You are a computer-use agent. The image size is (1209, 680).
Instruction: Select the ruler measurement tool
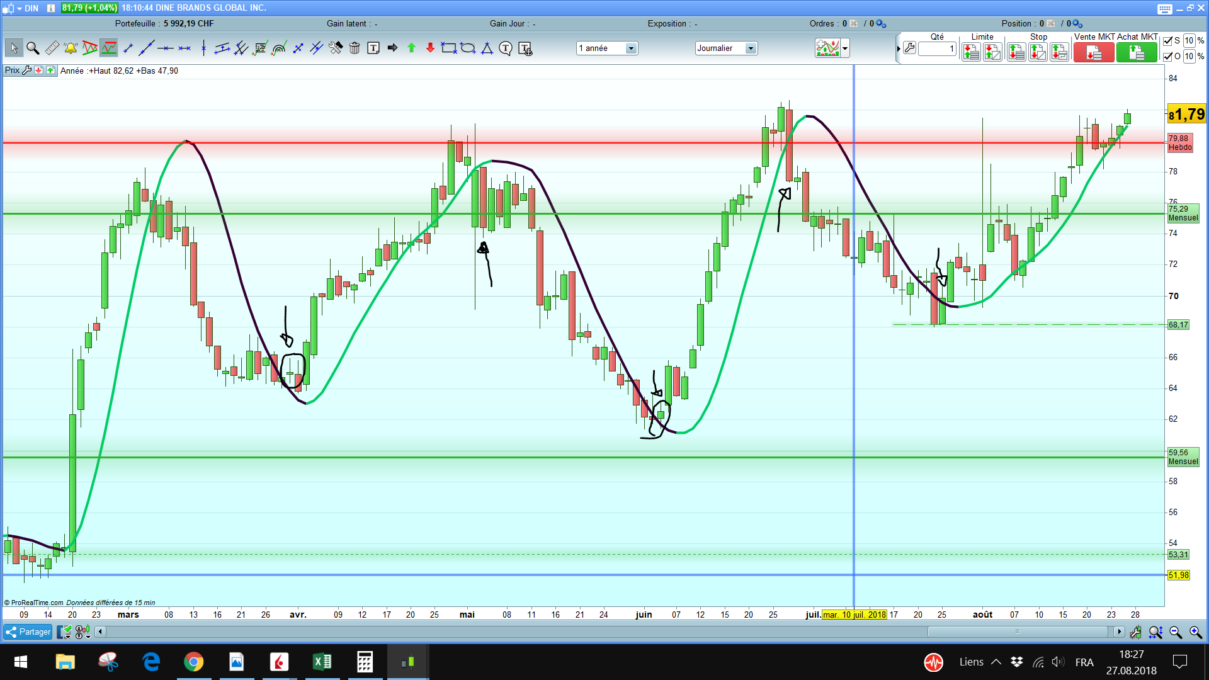(52, 48)
